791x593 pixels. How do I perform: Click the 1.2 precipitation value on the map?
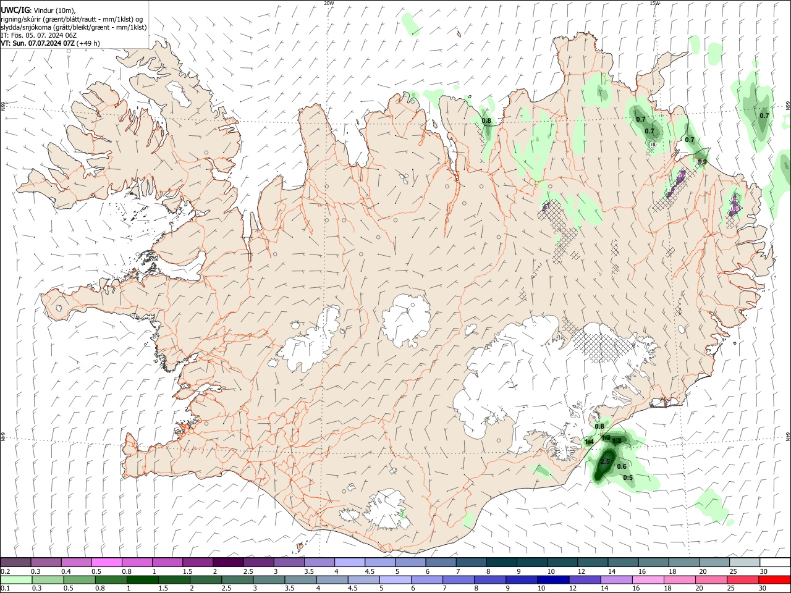pyautogui.click(x=617, y=440)
